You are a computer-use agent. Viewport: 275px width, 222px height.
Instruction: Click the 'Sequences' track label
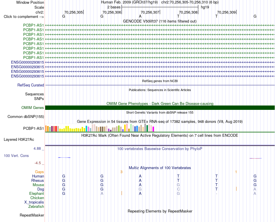point(34,94)
